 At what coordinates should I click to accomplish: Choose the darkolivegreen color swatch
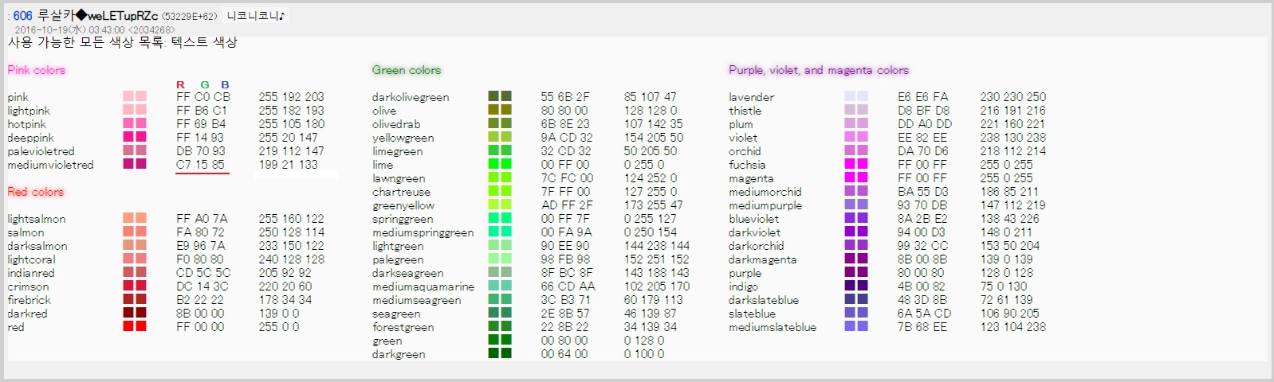[x=499, y=96]
